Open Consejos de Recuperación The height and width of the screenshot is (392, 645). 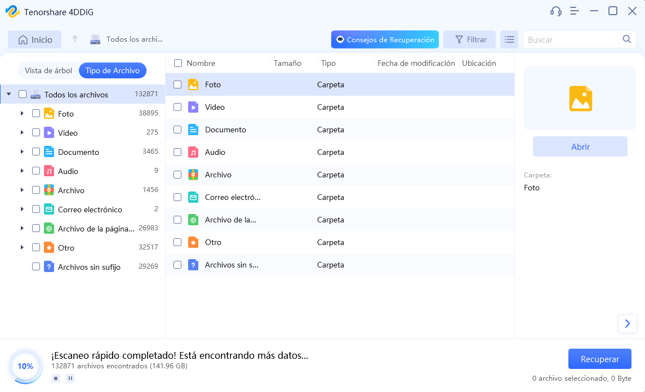(385, 39)
